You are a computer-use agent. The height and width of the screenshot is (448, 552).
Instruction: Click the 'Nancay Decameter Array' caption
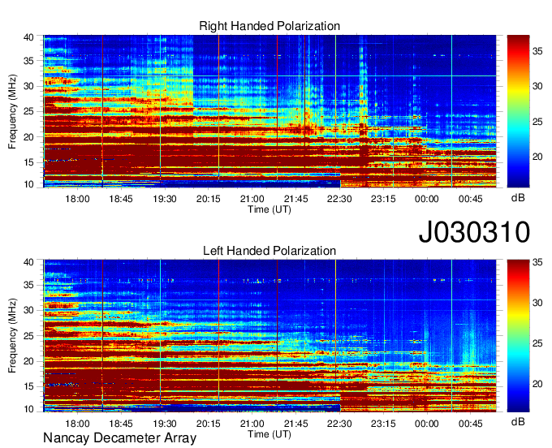119,438
